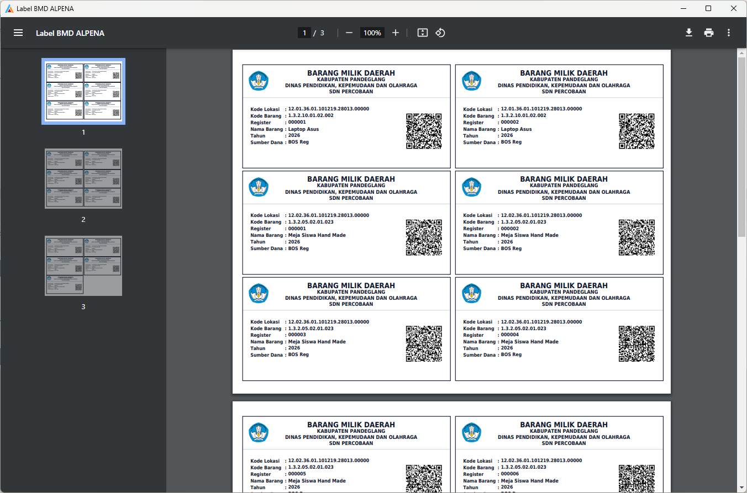Viewport: 747px width, 493px height.
Task: Open the more actions three-dot menu
Action: point(729,33)
